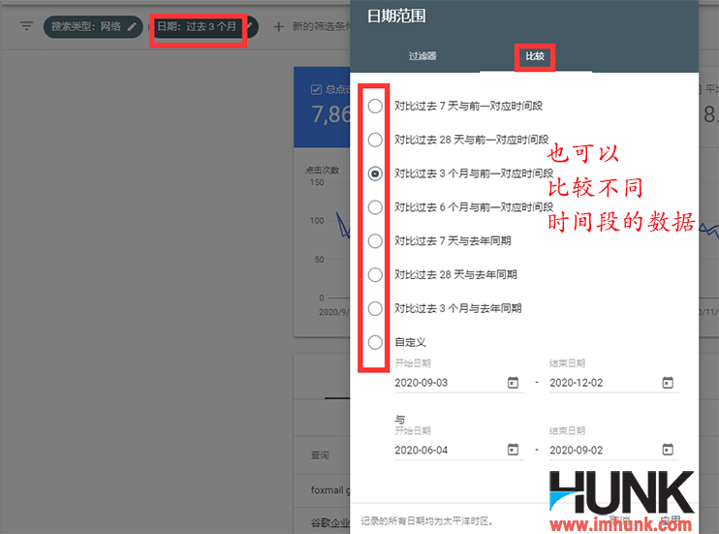
Task: Select 对比过去 7 天与前一对应时间段 radio
Action: pos(375,106)
